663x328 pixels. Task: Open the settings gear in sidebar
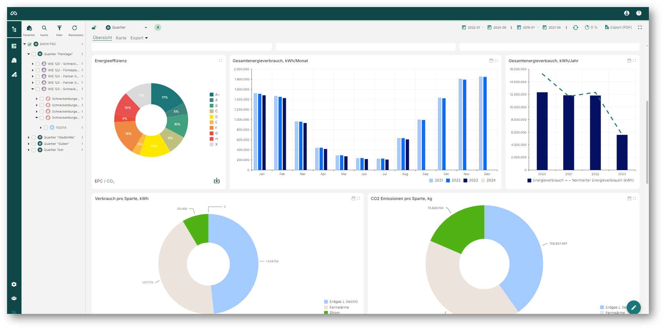tap(14, 284)
